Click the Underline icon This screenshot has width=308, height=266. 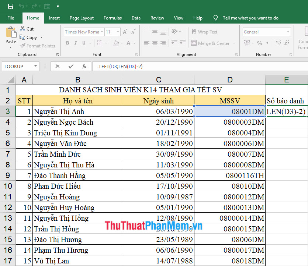pos(84,43)
